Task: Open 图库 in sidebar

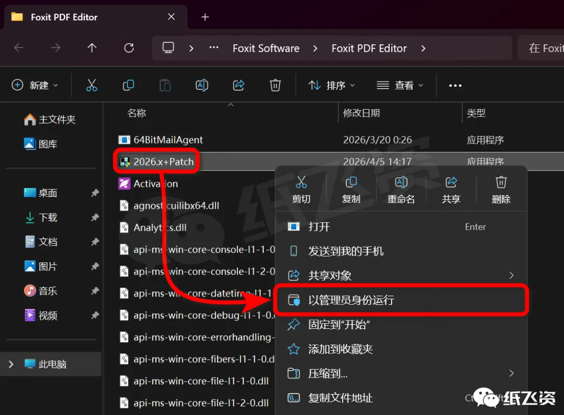Action: click(40, 144)
